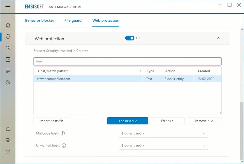The width and height of the screenshot is (244, 164).
Task: Open the chat feedback icon
Action: tap(8, 140)
